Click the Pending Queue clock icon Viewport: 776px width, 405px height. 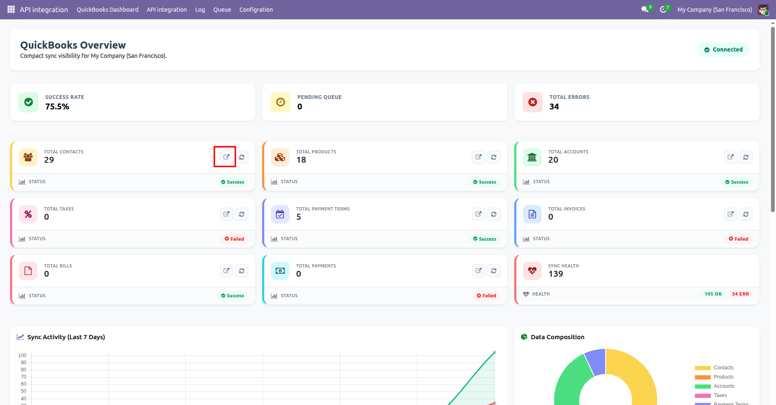click(281, 102)
